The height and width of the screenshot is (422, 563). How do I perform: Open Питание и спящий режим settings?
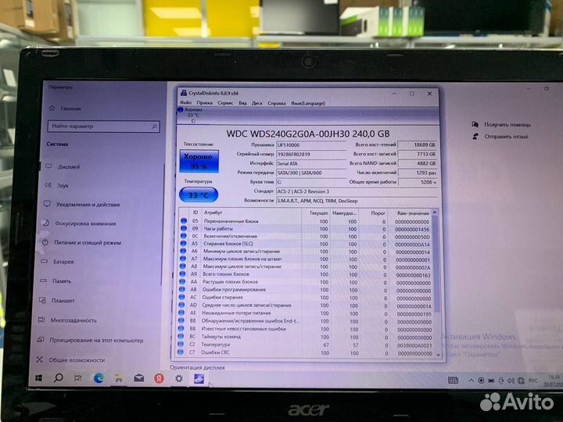(81, 242)
